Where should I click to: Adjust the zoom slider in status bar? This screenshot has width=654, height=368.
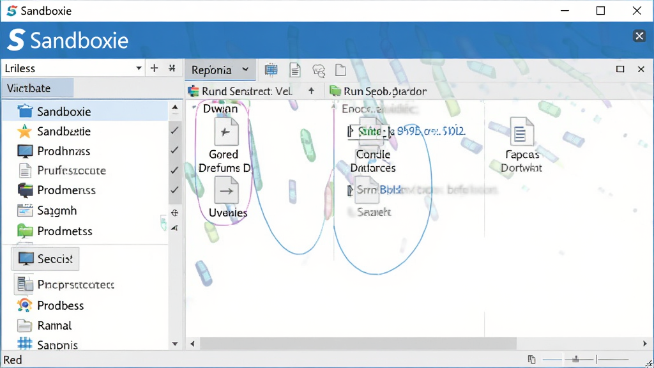[576, 359]
